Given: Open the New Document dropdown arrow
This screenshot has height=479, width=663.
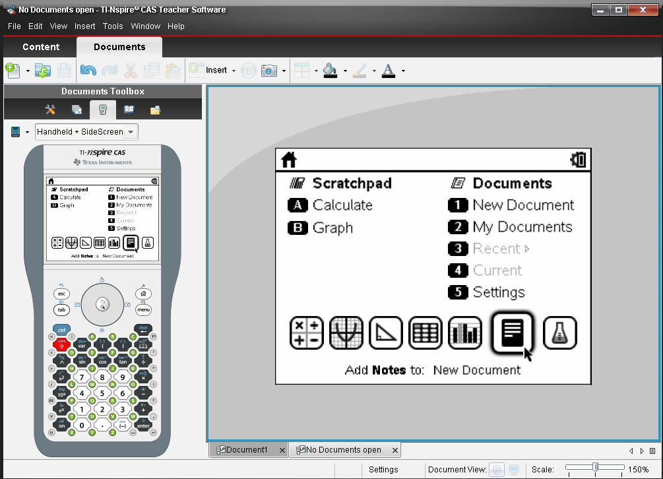Looking at the screenshot, I should (x=28, y=71).
